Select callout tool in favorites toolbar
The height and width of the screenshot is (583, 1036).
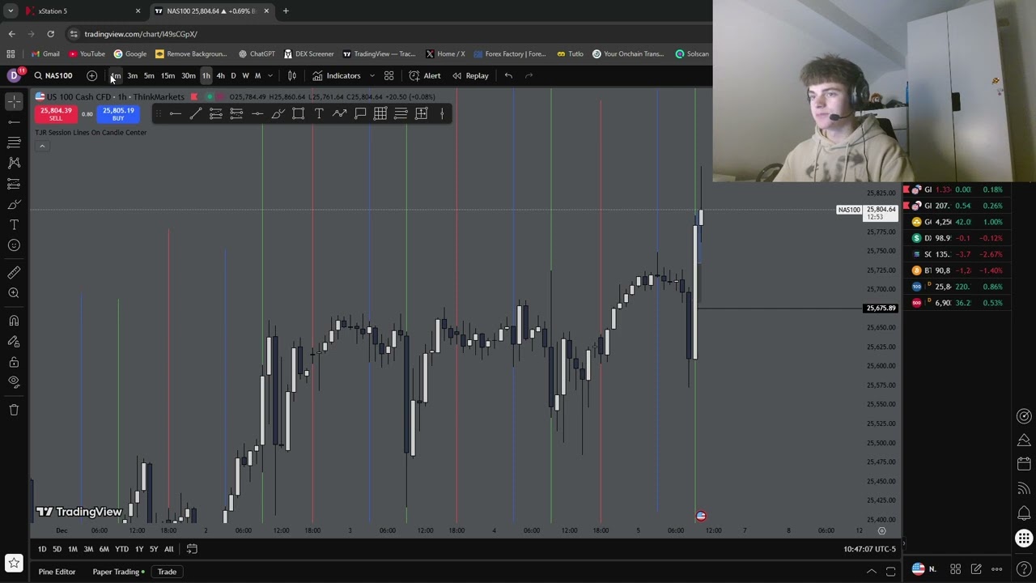pos(360,114)
